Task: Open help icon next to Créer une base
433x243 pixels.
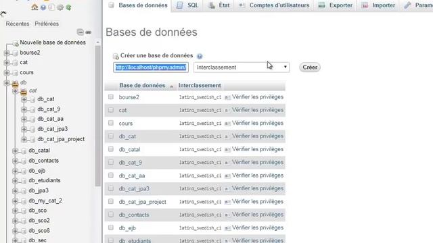Action: [200, 56]
